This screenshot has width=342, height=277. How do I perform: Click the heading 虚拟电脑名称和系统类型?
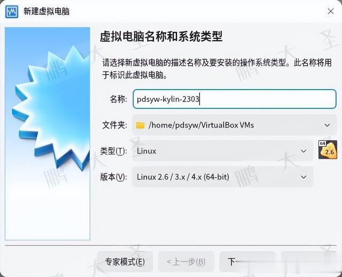[x=161, y=36]
